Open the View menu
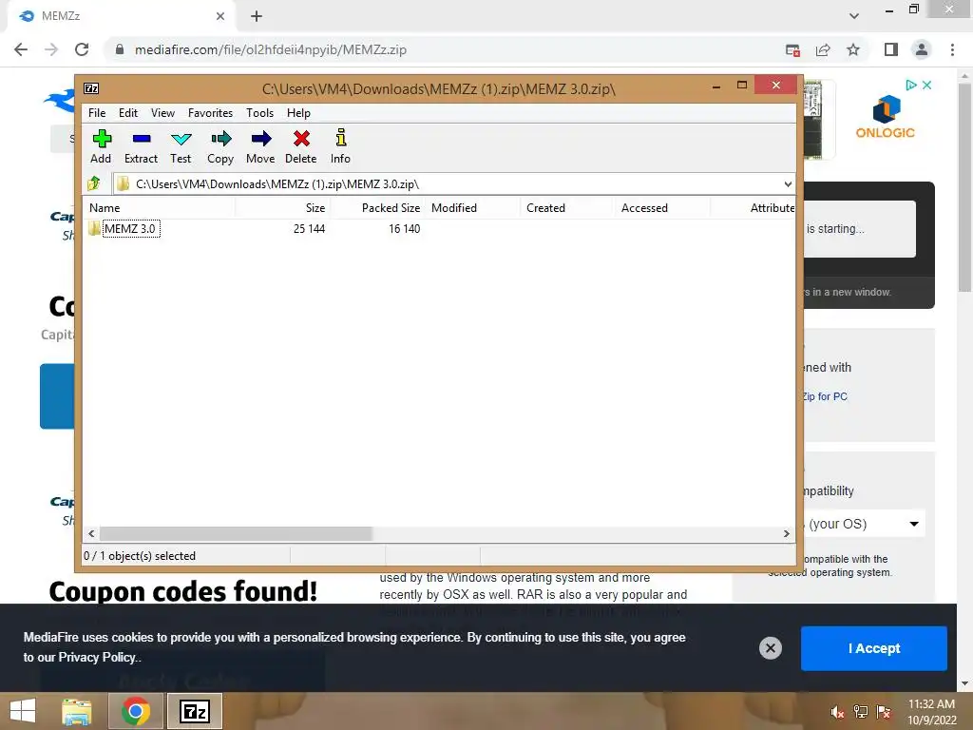Image resolution: width=973 pixels, height=730 pixels. click(x=162, y=113)
